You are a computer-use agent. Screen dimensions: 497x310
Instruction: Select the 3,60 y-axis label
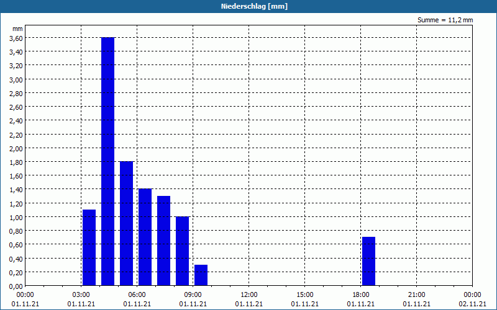coord(16,38)
